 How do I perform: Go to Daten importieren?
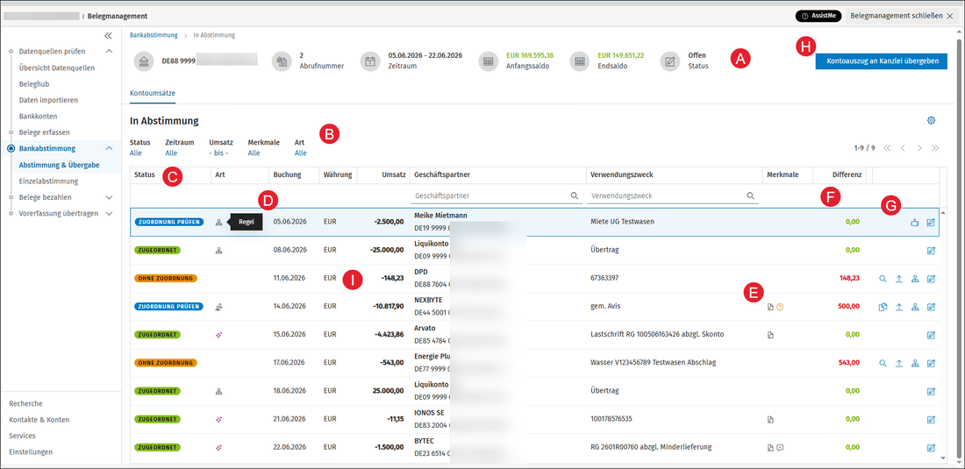point(48,100)
